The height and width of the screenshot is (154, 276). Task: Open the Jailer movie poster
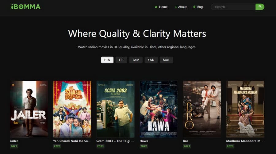coord(29,109)
